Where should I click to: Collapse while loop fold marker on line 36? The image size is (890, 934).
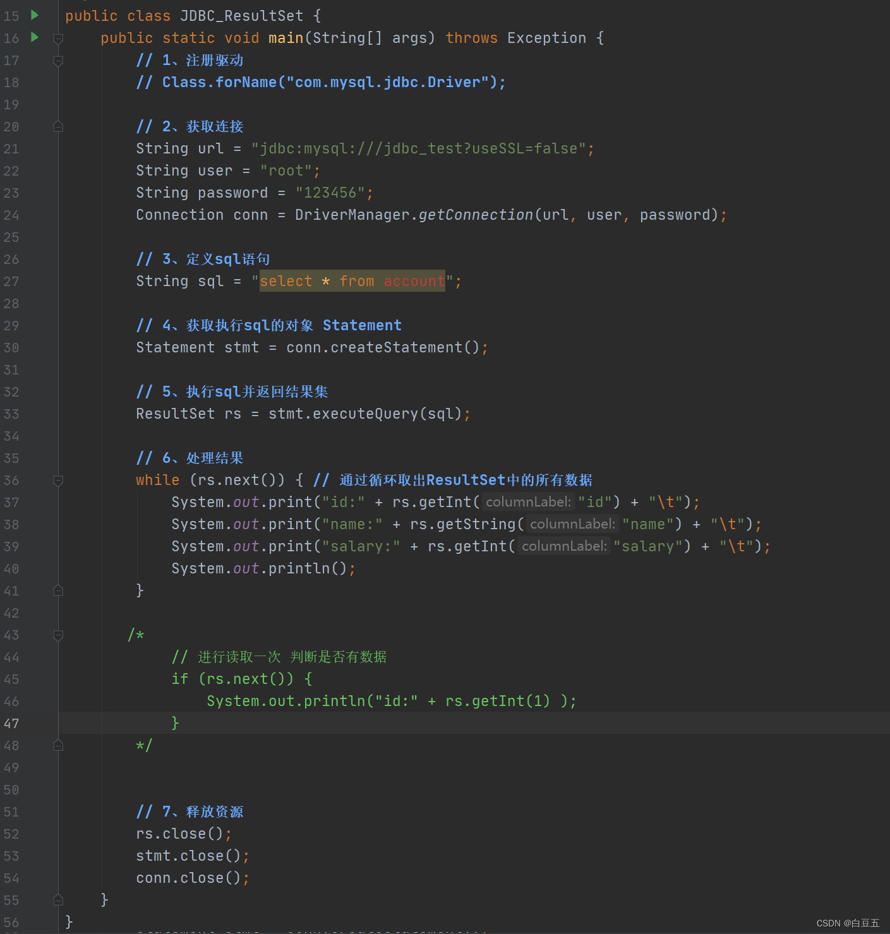click(58, 481)
